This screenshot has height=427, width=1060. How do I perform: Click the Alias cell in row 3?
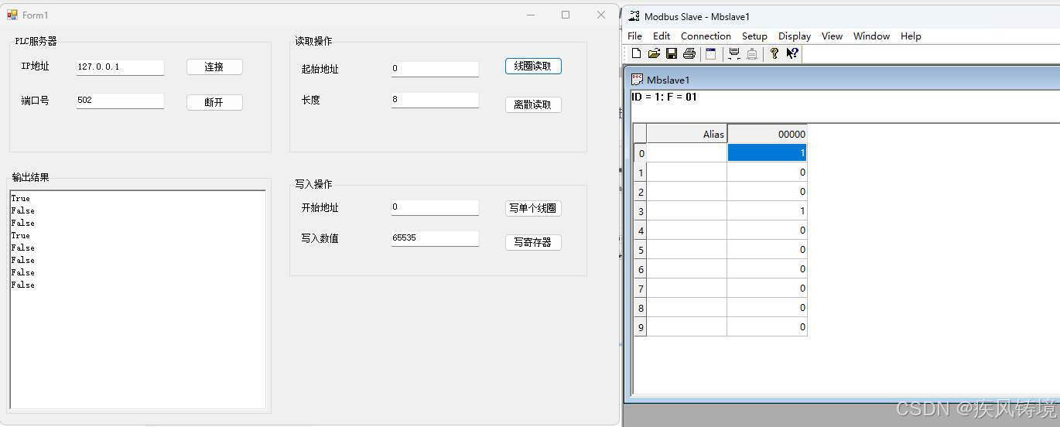(x=687, y=211)
